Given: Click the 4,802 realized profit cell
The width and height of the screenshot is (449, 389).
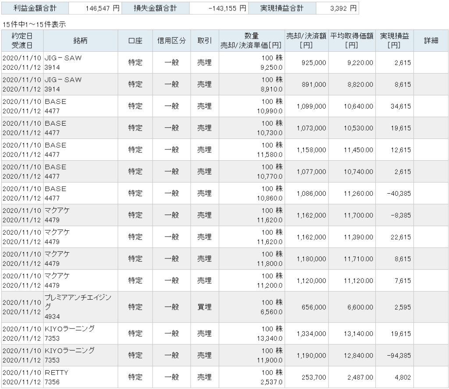Looking at the screenshot, I should point(395,377).
